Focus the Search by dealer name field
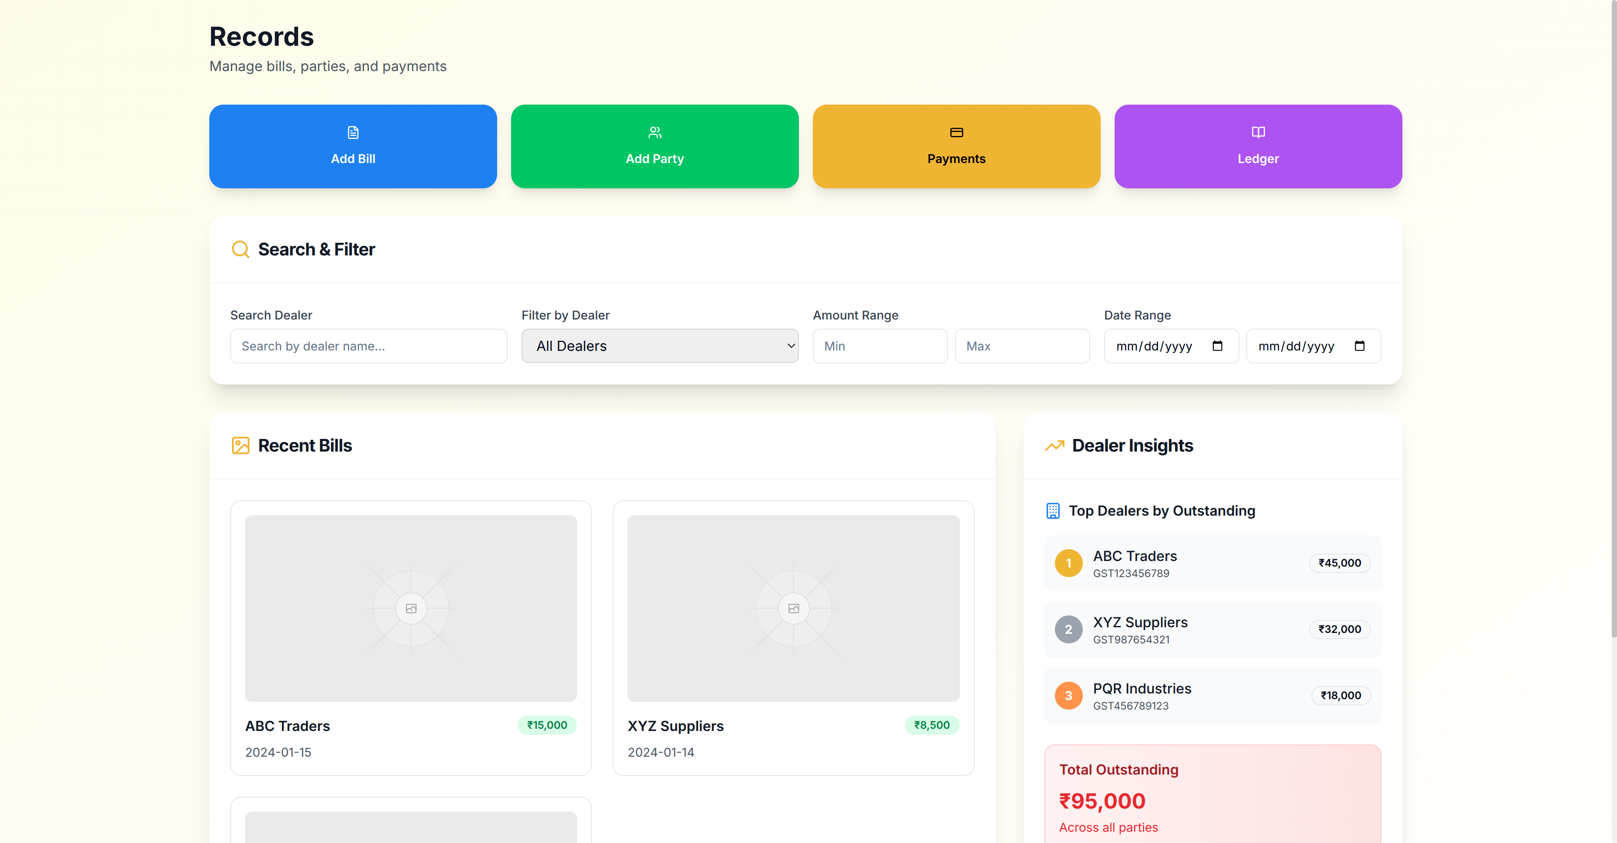Image resolution: width=1617 pixels, height=843 pixels. 368,346
